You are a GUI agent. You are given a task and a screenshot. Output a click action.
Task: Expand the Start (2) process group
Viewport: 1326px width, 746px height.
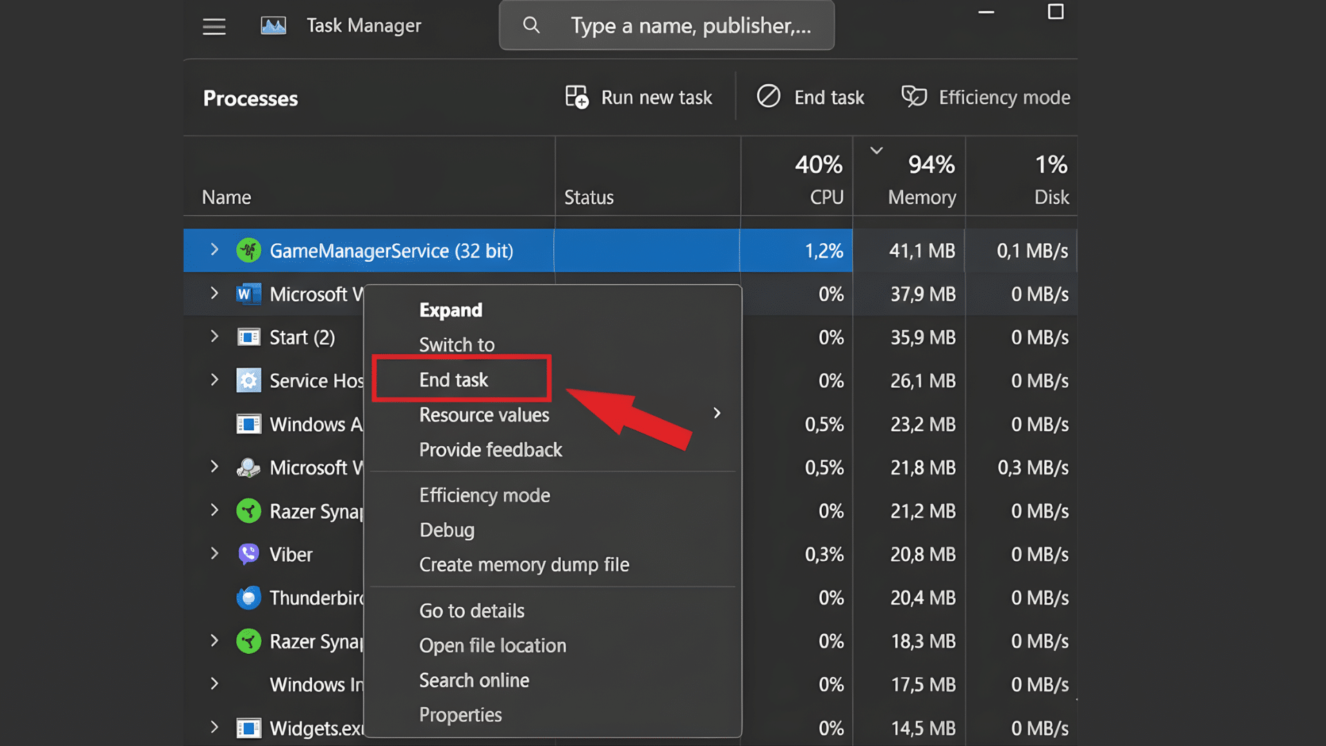(x=213, y=337)
